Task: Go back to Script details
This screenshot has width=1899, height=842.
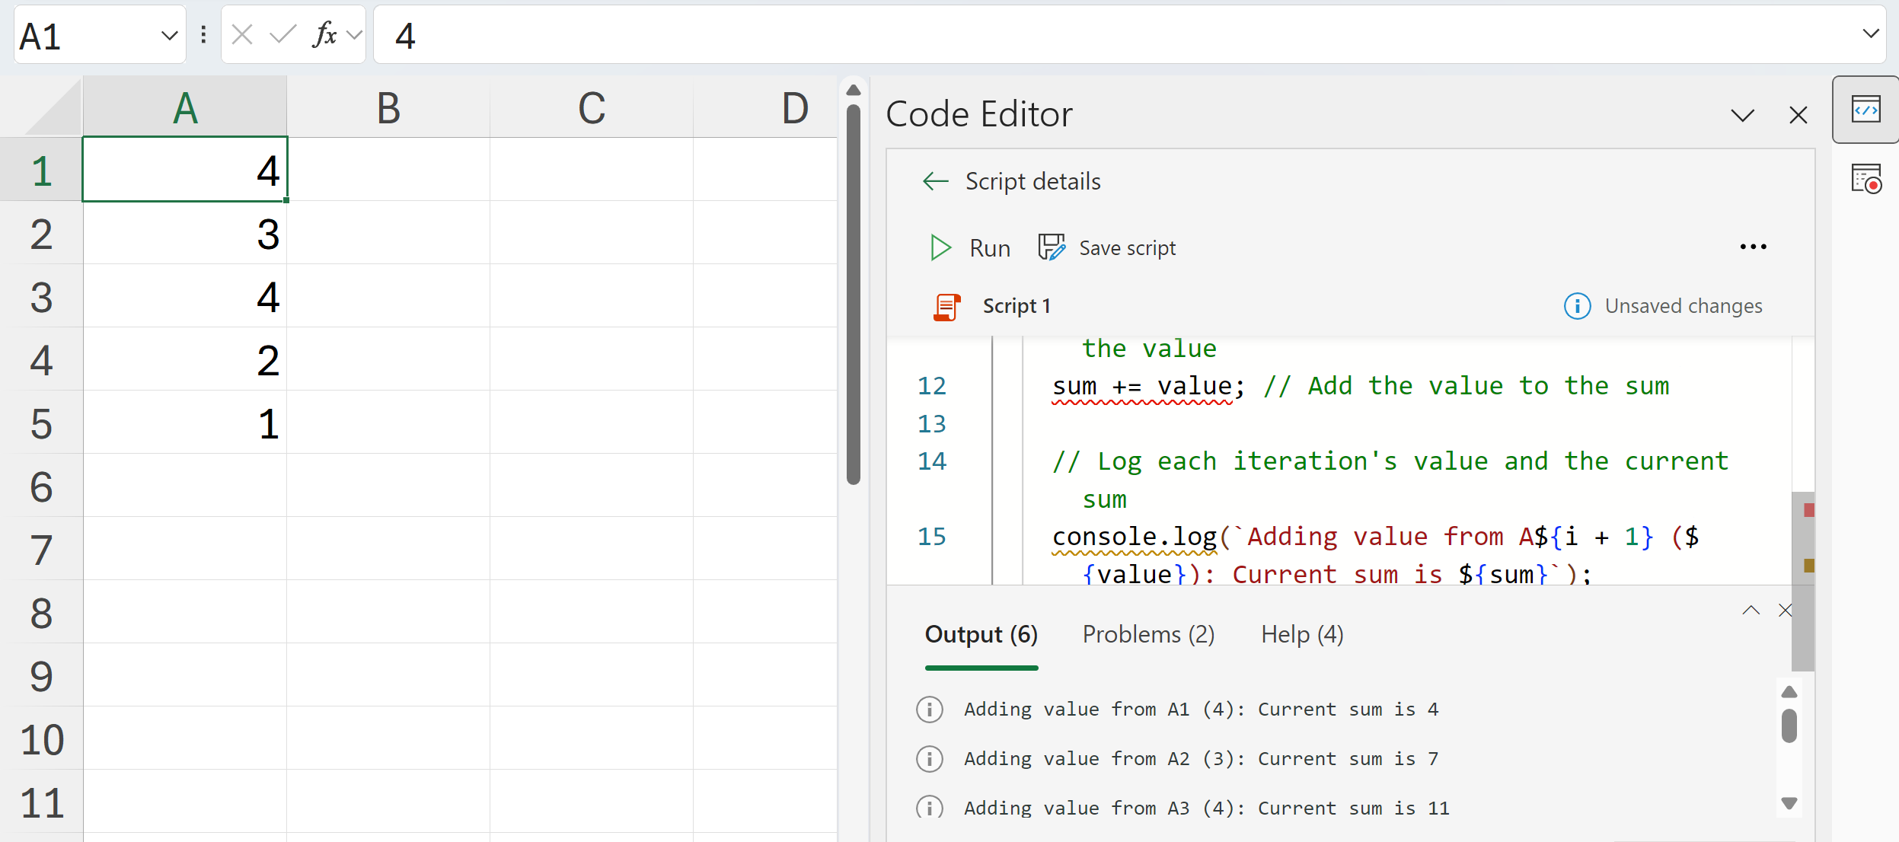Action: click(935, 181)
